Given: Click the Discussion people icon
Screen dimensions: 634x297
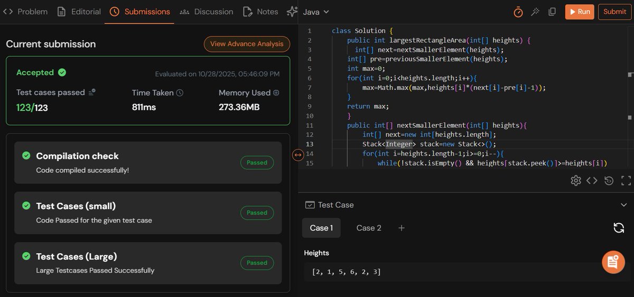Looking at the screenshot, I should [x=184, y=11].
